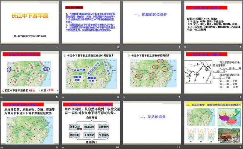Click the 工业发达 box on slide 10

coord(89,135)
